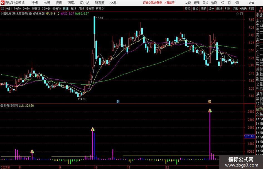This screenshot has height=169, width=263.
Task: Click the 上海凯宝 stock name in title bar
Action: coord(169,3)
